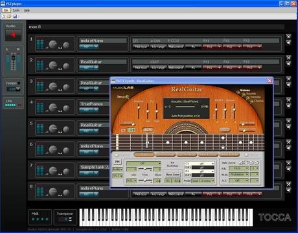
Task: Click the Noises knob icon in RealGuitar
Action: pos(238,92)
